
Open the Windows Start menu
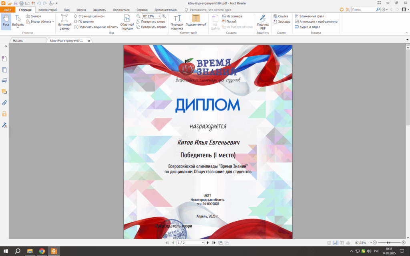tap(6, 251)
